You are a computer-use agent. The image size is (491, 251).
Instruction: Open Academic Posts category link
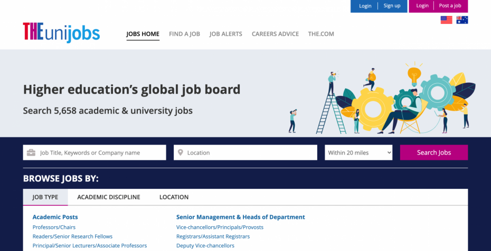click(55, 217)
